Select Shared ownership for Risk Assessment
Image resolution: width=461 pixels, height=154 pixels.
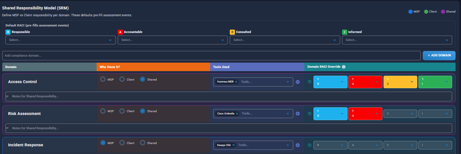(143, 111)
